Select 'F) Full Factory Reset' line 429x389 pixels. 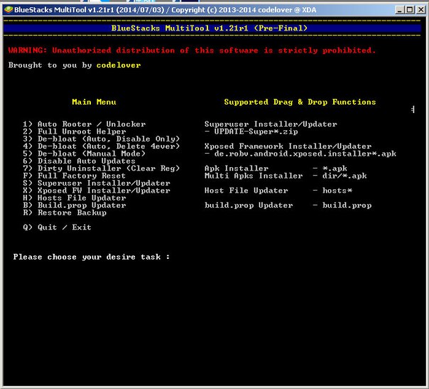[x=75, y=176]
